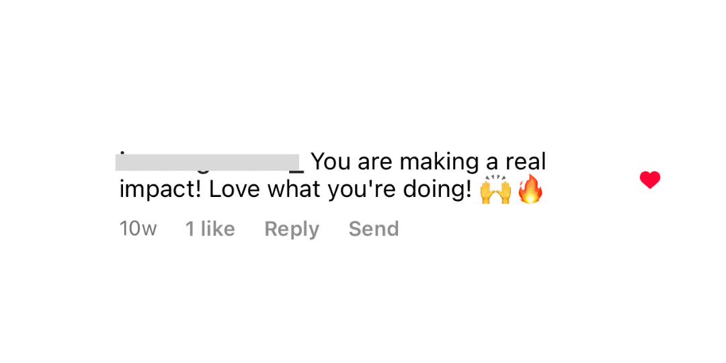Click the fire emoji in the comment
The height and width of the screenshot is (363, 726).
coord(530,190)
